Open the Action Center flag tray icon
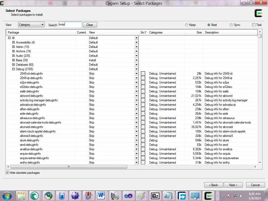 click(x=229, y=196)
